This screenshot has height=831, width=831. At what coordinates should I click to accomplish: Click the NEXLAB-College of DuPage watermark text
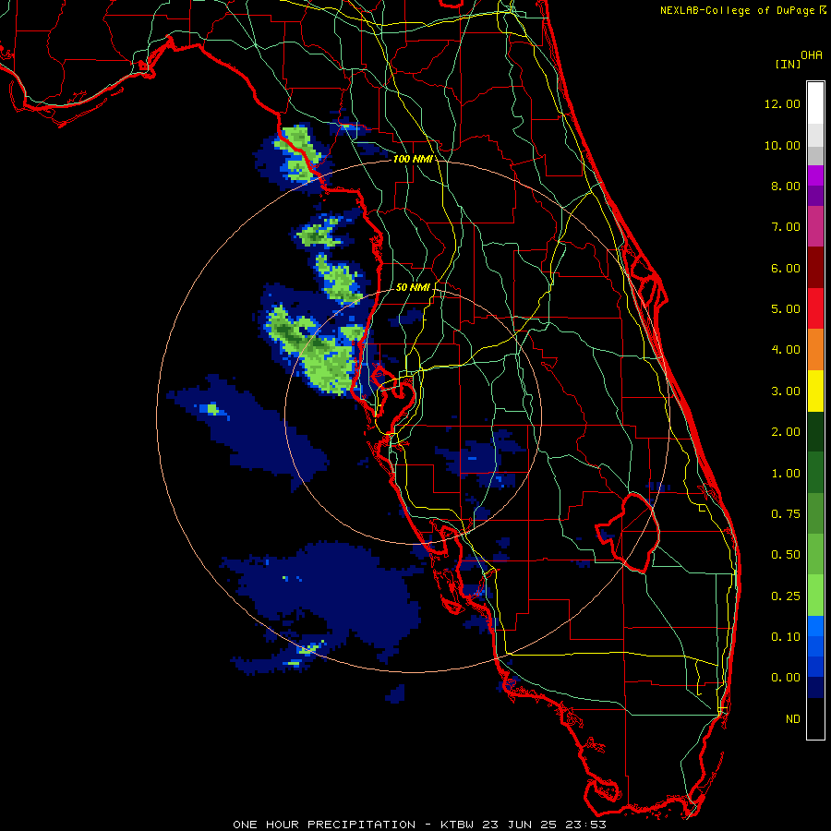(739, 10)
